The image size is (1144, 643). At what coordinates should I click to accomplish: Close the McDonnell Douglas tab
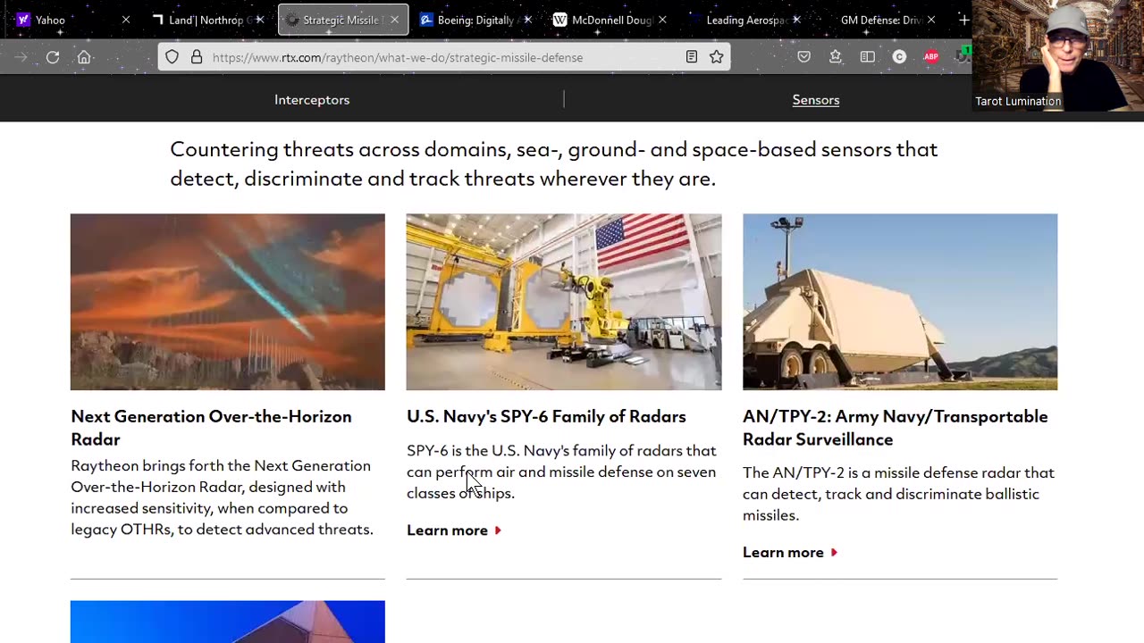(x=662, y=20)
